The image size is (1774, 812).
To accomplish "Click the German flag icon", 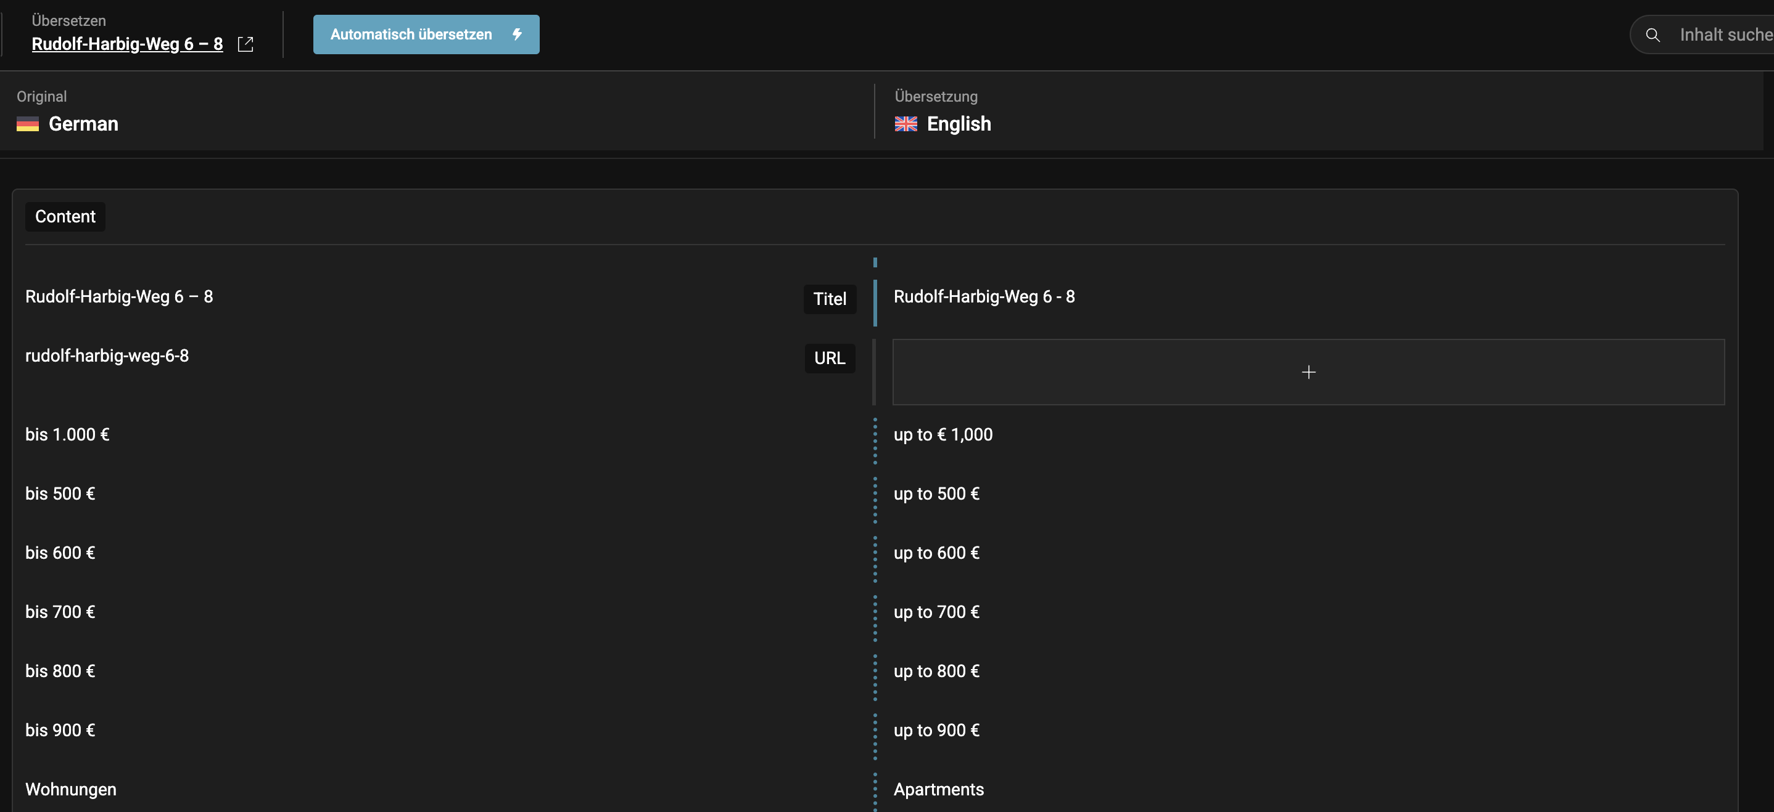I will coord(28,124).
